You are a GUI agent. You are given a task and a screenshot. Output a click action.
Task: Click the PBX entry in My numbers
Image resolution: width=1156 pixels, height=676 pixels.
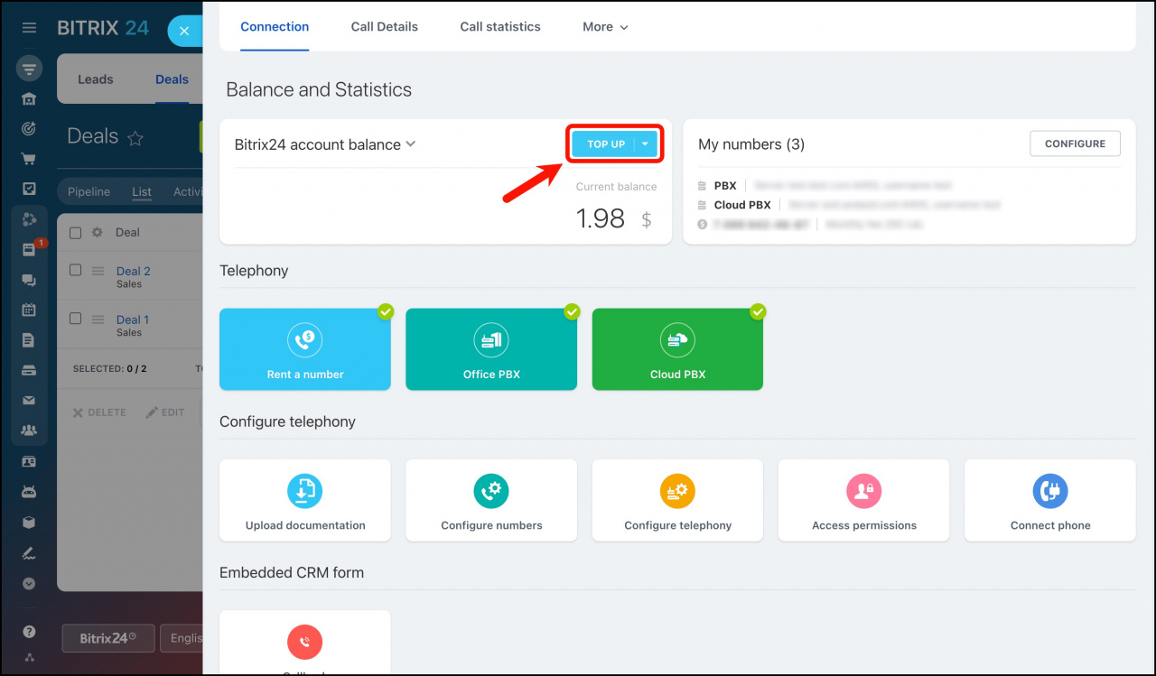[725, 186]
